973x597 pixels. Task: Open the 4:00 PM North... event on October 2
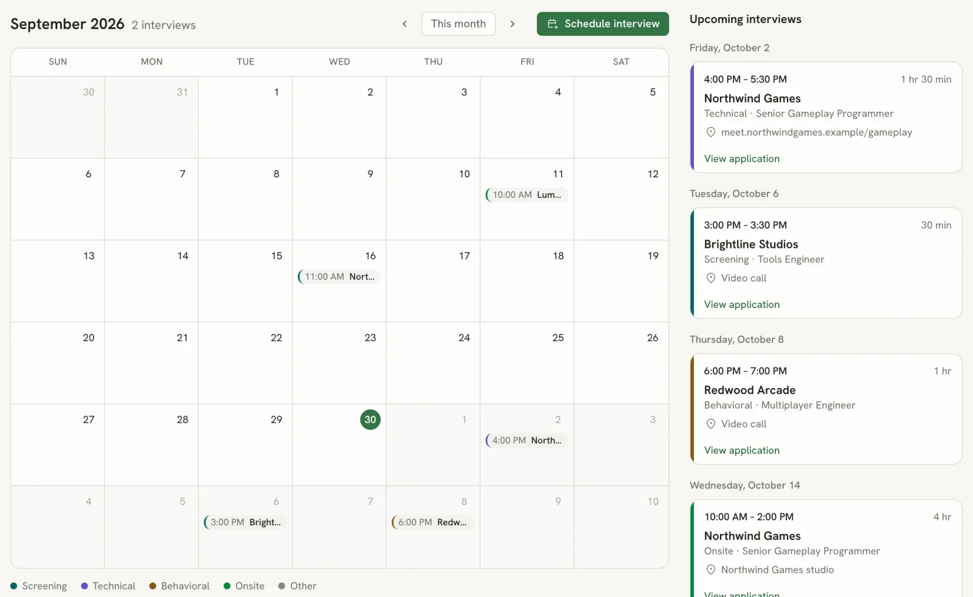pos(527,440)
